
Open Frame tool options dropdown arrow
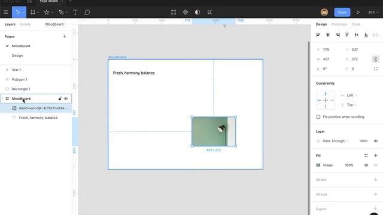coord(38,13)
